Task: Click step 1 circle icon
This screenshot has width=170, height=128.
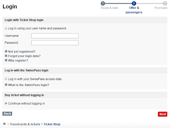Action: click(x=103, y=3)
